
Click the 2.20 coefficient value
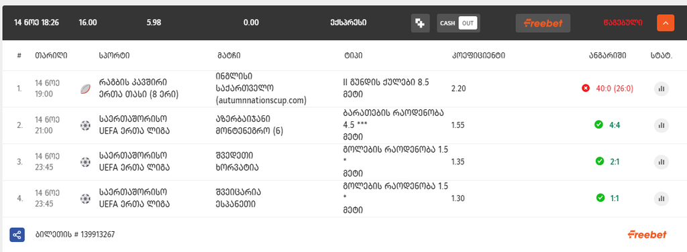tap(459, 89)
